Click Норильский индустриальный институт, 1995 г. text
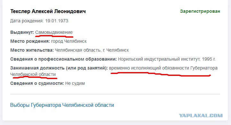The width and height of the screenshot is (231, 125). point(167,59)
